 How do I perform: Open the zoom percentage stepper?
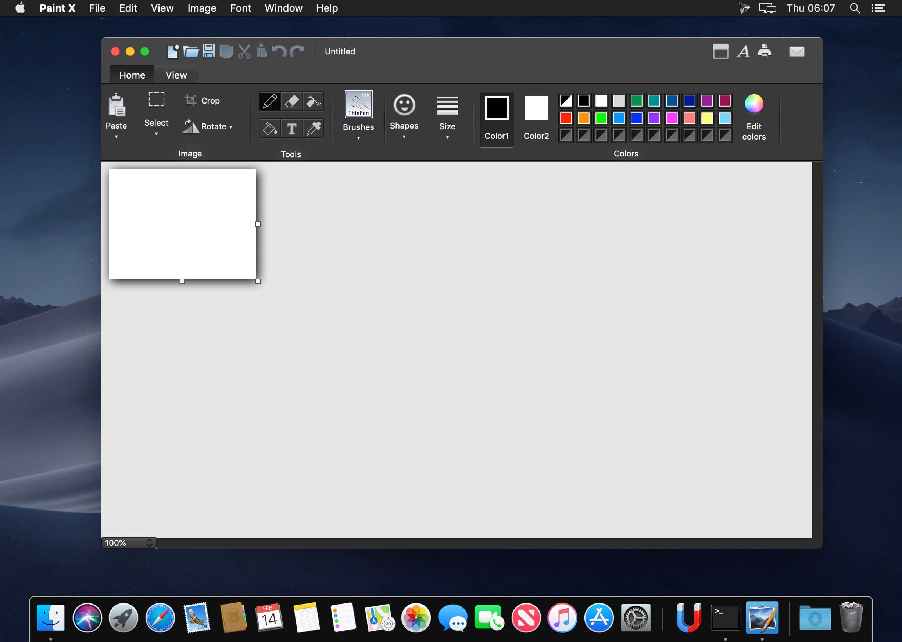149,543
